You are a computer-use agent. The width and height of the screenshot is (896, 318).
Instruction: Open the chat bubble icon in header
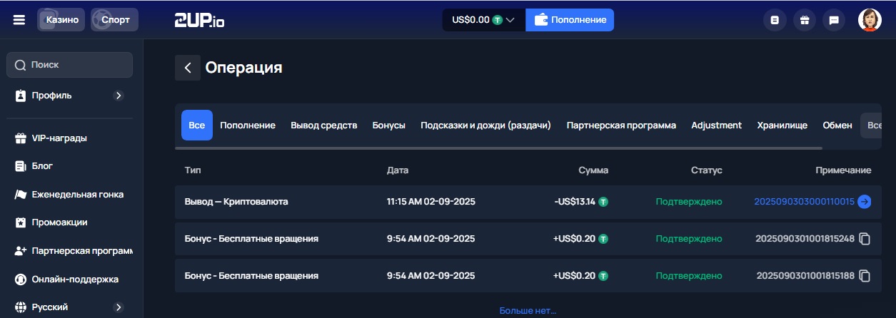point(833,20)
